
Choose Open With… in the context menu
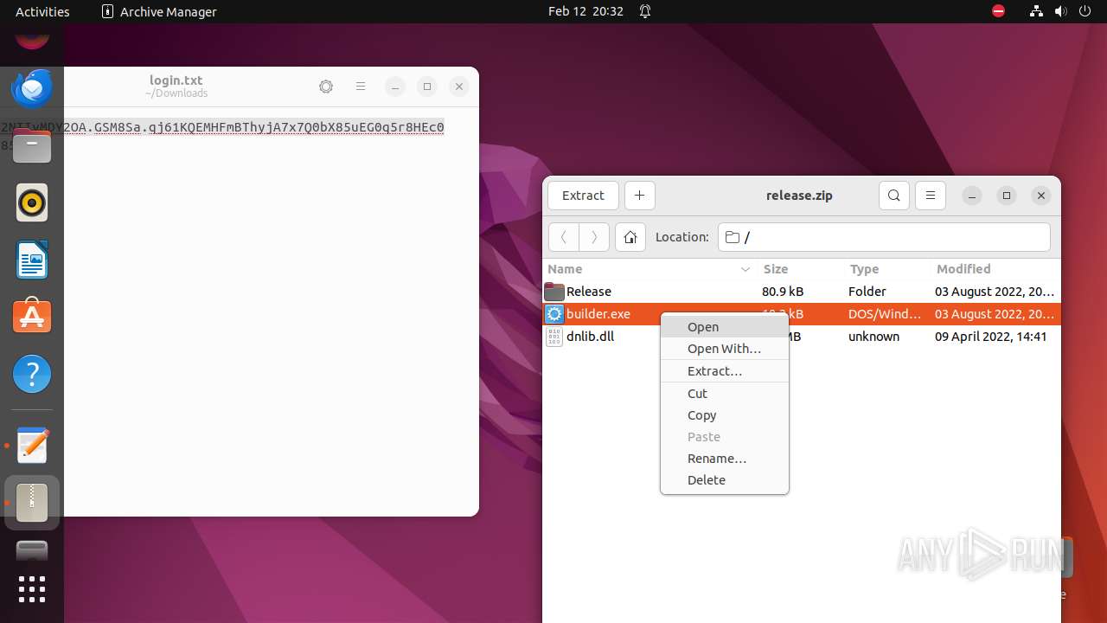tap(724, 349)
